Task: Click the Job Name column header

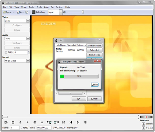Action: click(x=61, y=45)
